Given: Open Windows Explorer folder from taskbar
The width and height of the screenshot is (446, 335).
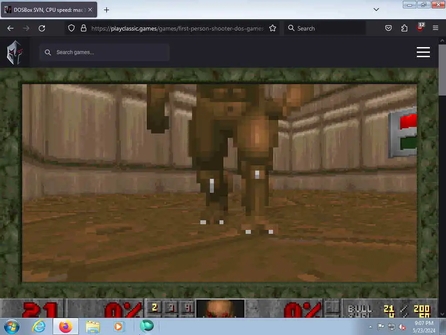Looking at the screenshot, I should coord(93,327).
